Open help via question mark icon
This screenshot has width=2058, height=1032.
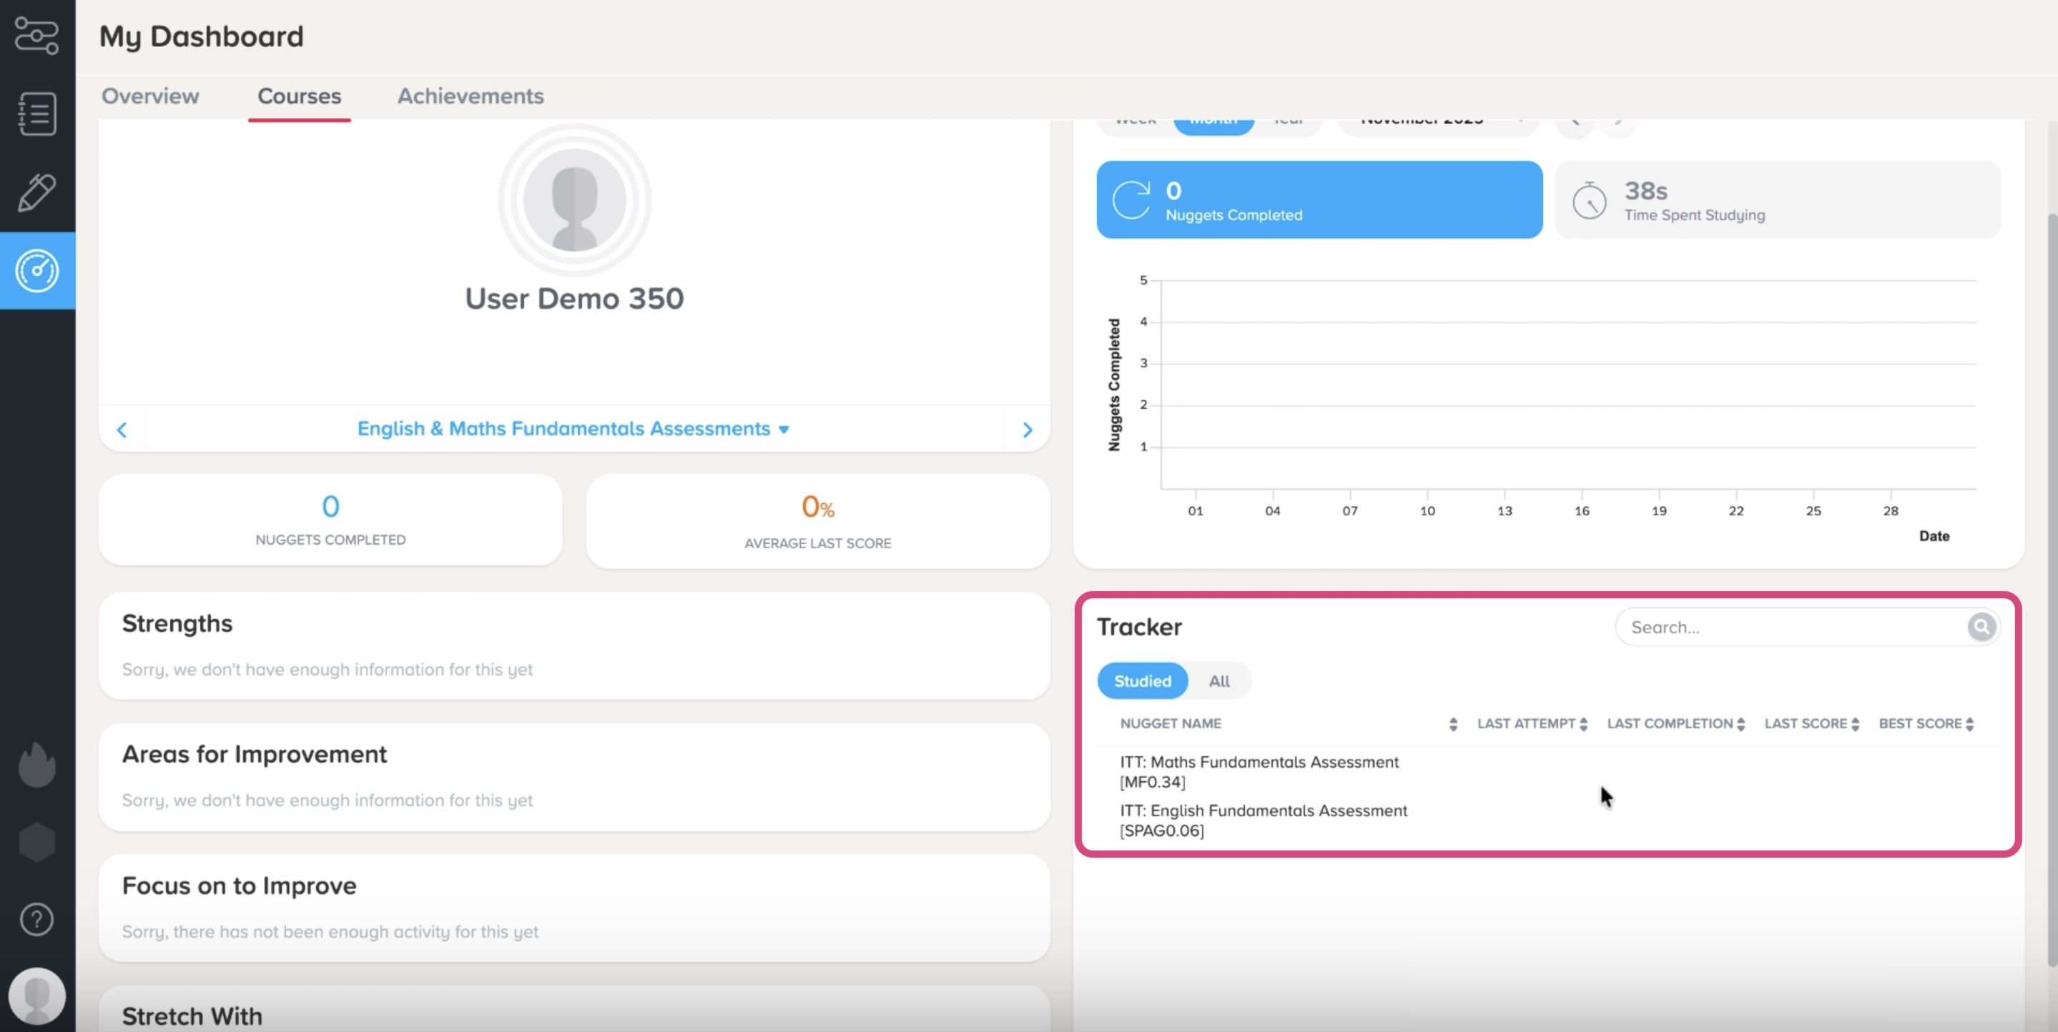(36, 919)
